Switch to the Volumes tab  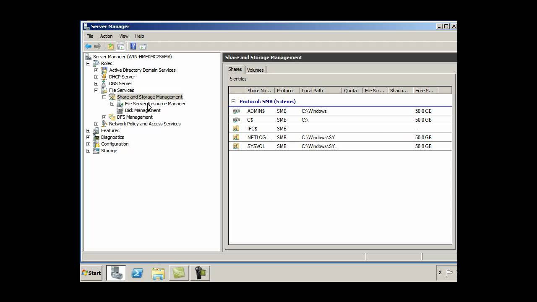click(255, 70)
